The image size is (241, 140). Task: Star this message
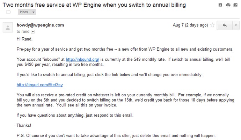212,25
